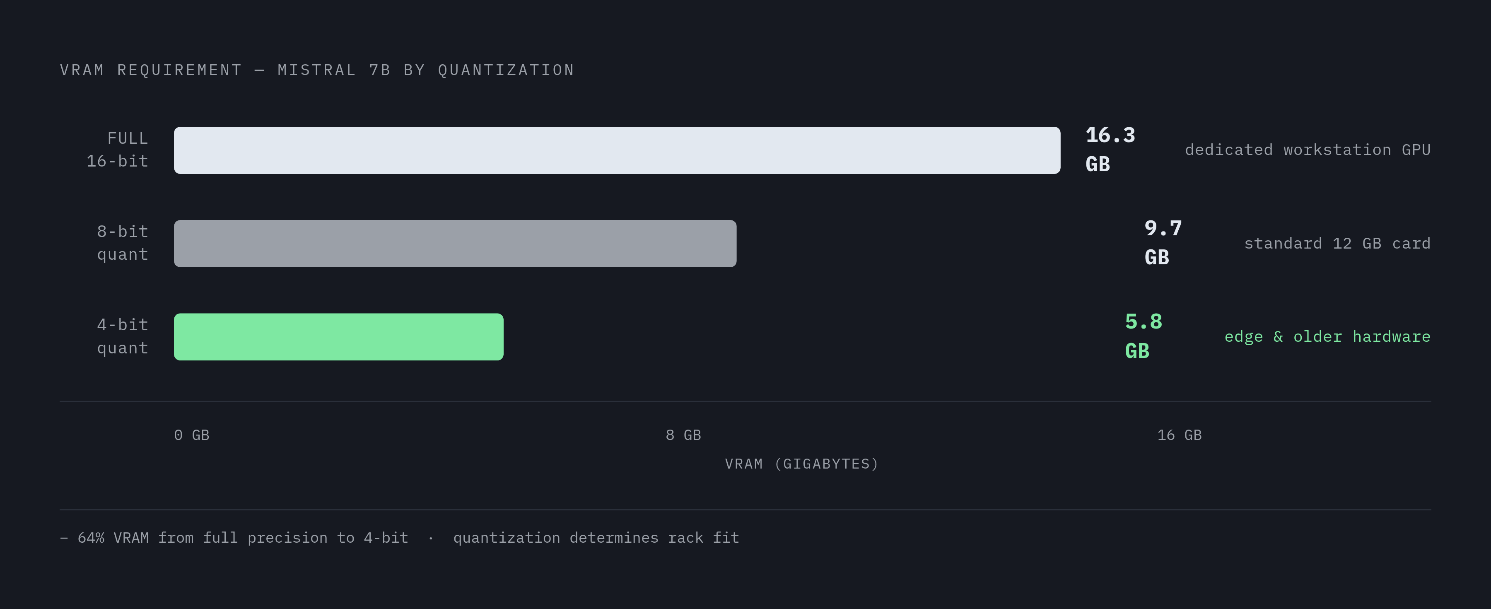Select the 'VRAM (GIGABYTES)' axis title

click(802, 464)
